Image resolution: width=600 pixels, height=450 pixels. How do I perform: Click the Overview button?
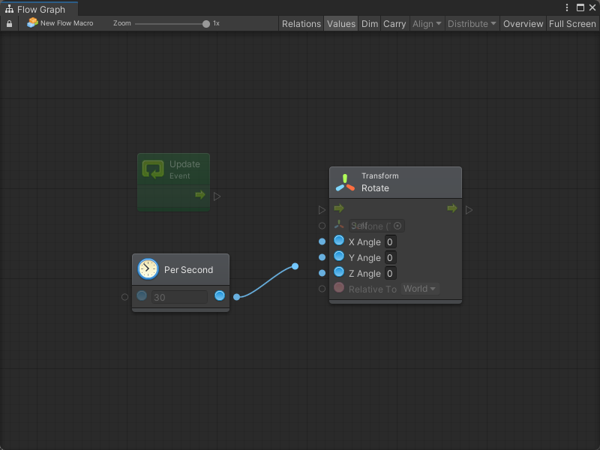[x=523, y=24]
